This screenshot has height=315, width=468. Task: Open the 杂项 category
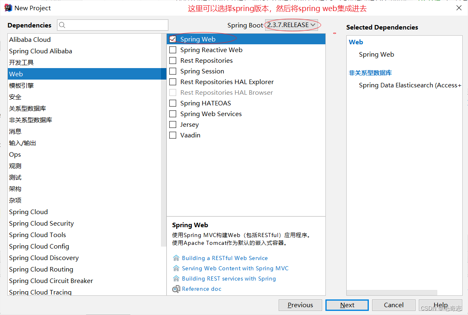[84, 200]
